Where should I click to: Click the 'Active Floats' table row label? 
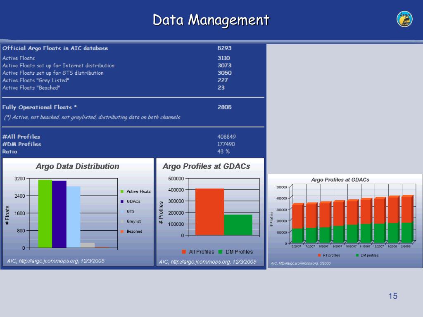coord(19,58)
